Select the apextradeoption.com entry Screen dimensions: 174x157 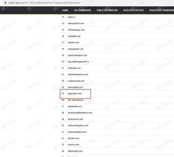pyautogui.click(x=78, y=55)
